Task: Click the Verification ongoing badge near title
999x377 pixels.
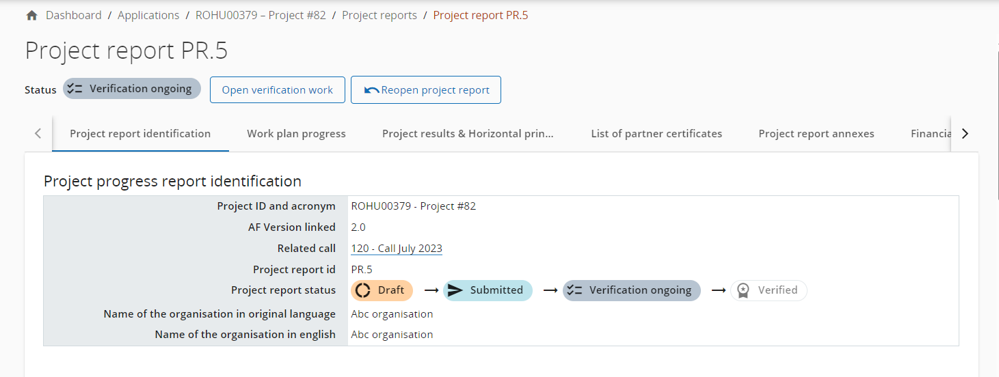Action: coord(132,89)
